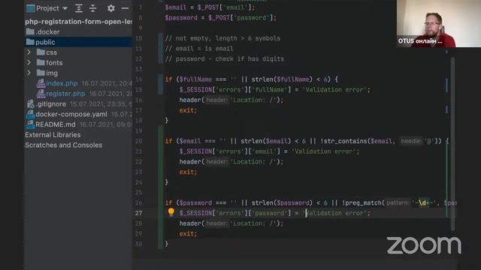Open README.md file
Screen dimensions: 481x270
56,124
